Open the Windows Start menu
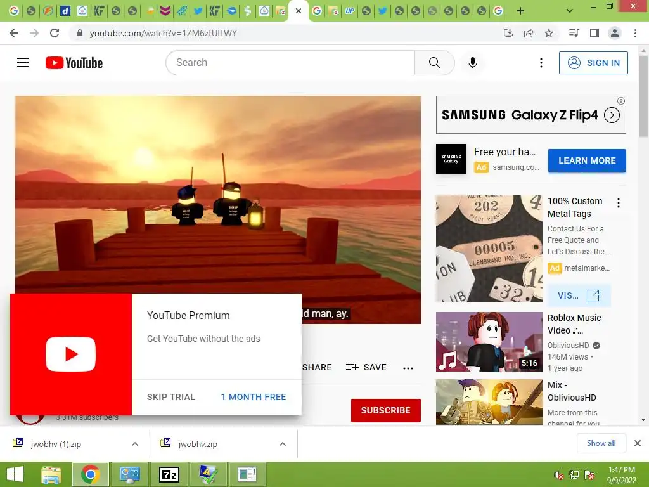Image resolution: width=649 pixels, height=487 pixels. pyautogui.click(x=15, y=474)
